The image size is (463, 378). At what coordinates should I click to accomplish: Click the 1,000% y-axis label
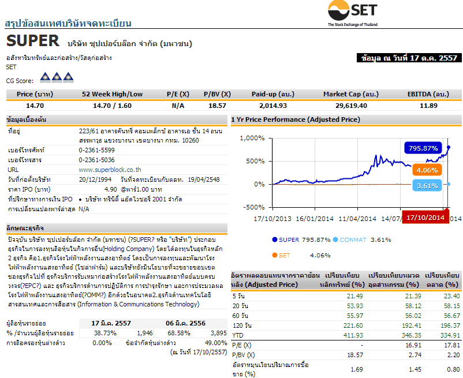[252, 138]
